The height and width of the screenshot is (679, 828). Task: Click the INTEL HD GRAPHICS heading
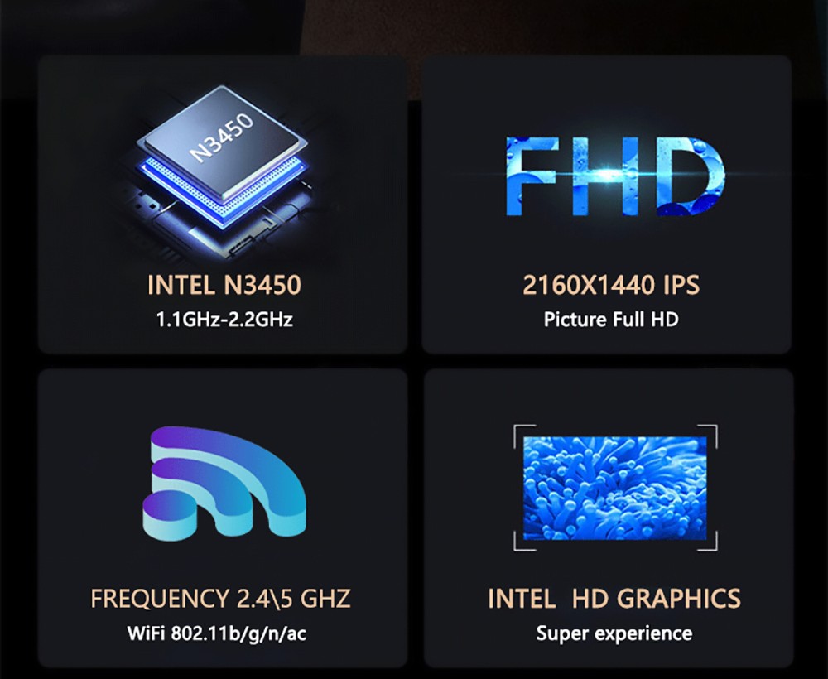click(614, 599)
